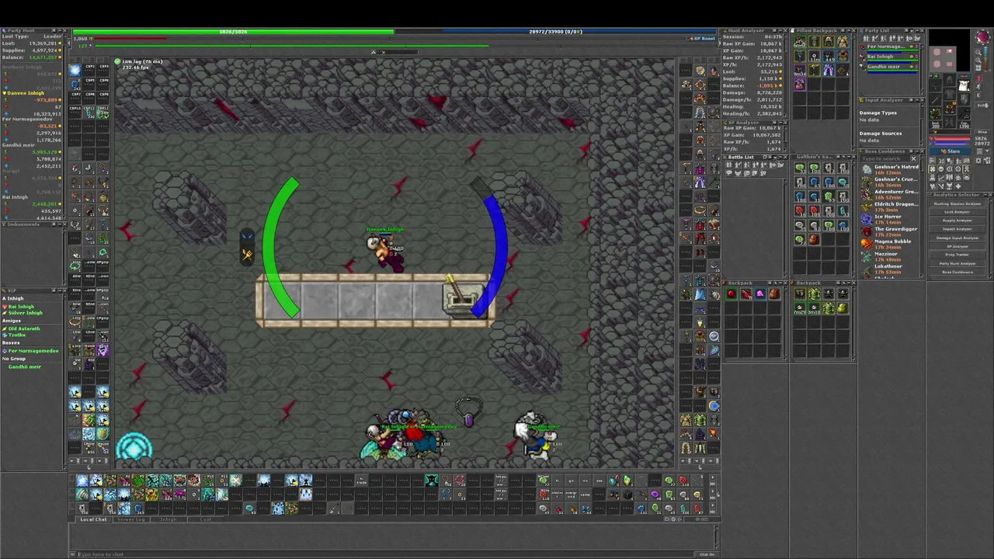Open the Damage Input Analyser
The image size is (994, 559).
tap(957, 238)
